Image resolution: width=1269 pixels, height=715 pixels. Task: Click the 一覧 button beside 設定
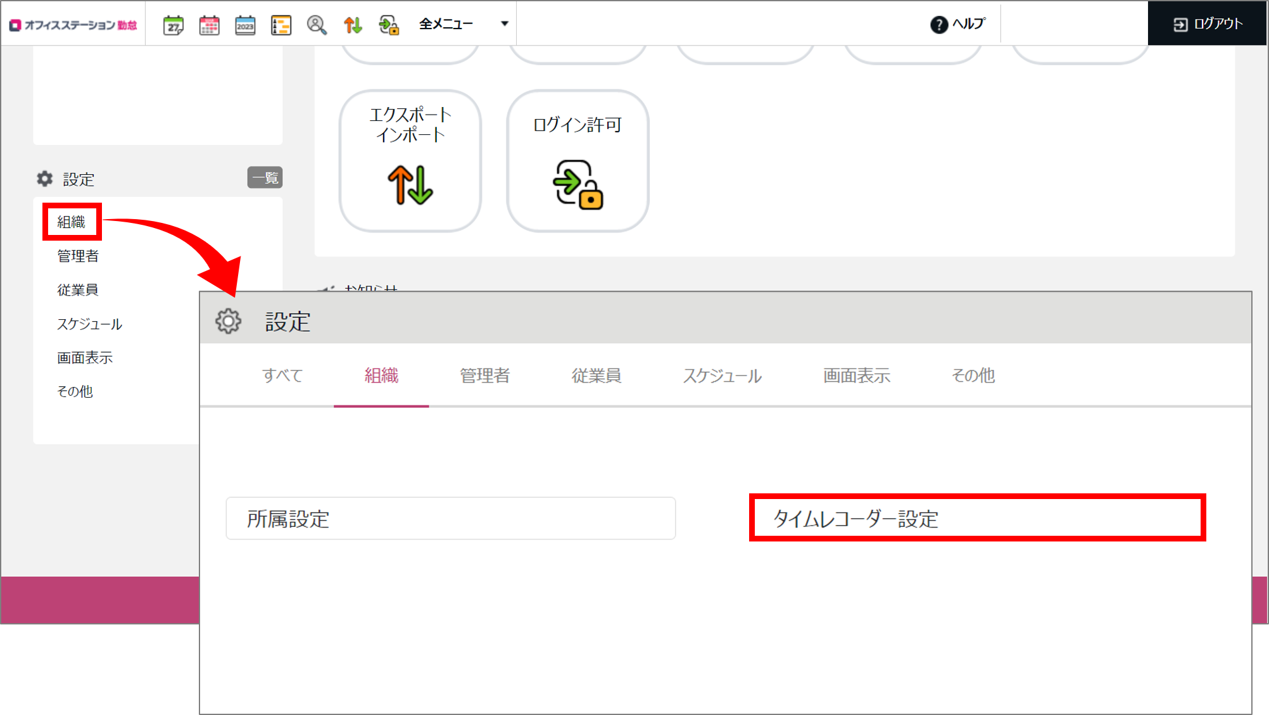point(265,178)
